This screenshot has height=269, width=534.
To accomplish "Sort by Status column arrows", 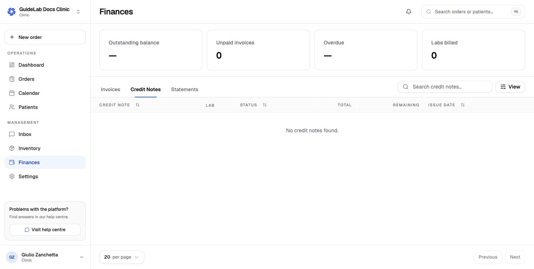I will (265, 105).
